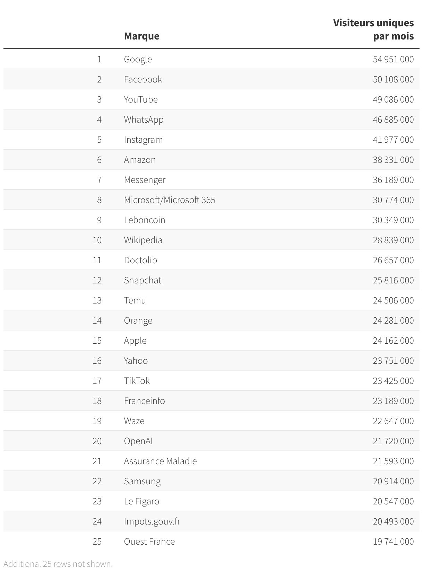The width and height of the screenshot is (423, 573).
Task: Select the Google row
Action: tap(211, 59)
